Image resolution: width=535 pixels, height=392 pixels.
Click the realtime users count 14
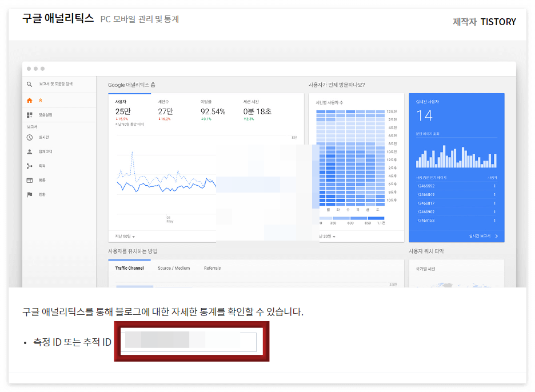click(425, 115)
